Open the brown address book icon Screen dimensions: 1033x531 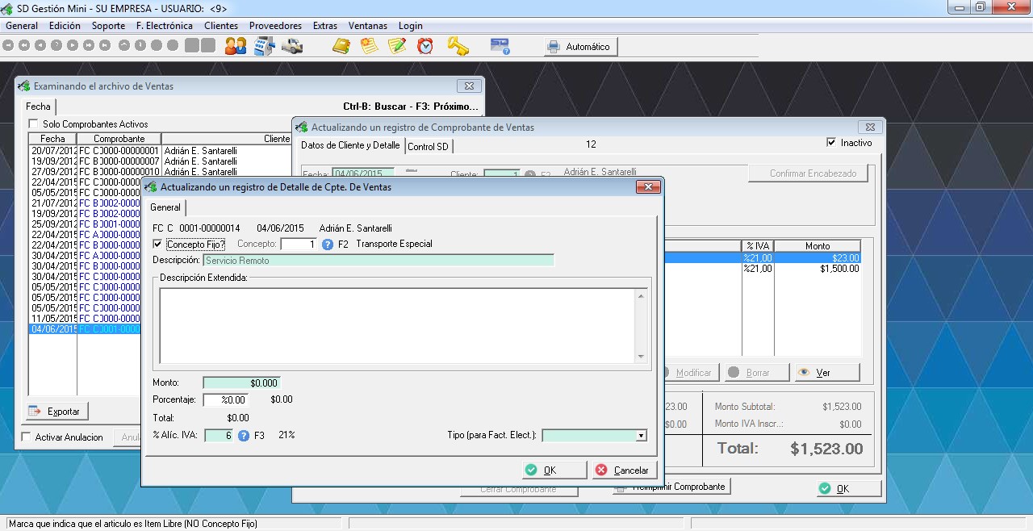[341, 46]
